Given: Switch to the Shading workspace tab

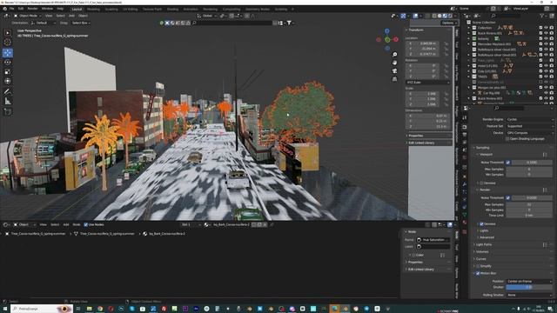Looking at the screenshot, I should click(x=172, y=9).
